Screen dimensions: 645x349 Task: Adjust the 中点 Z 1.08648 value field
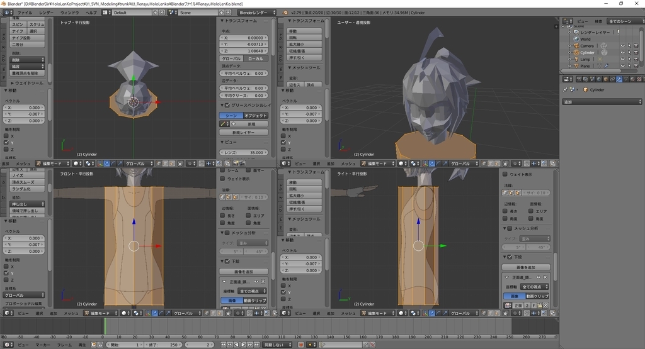(x=244, y=51)
